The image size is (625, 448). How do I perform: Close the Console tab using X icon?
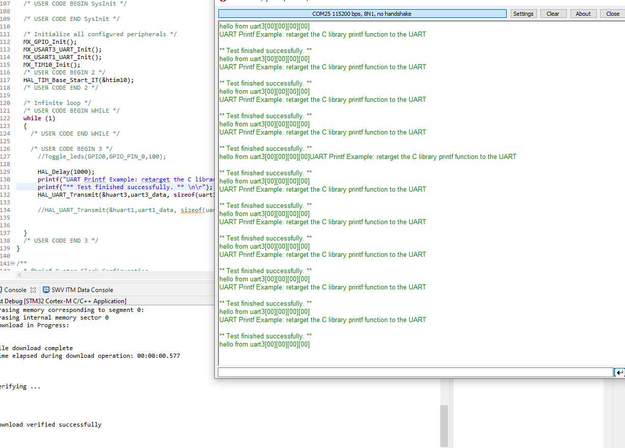click(x=33, y=290)
